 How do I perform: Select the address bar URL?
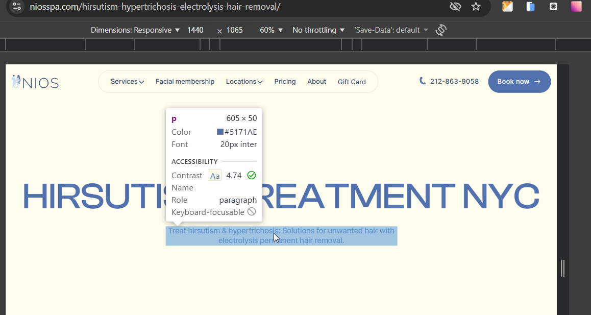[x=155, y=7]
